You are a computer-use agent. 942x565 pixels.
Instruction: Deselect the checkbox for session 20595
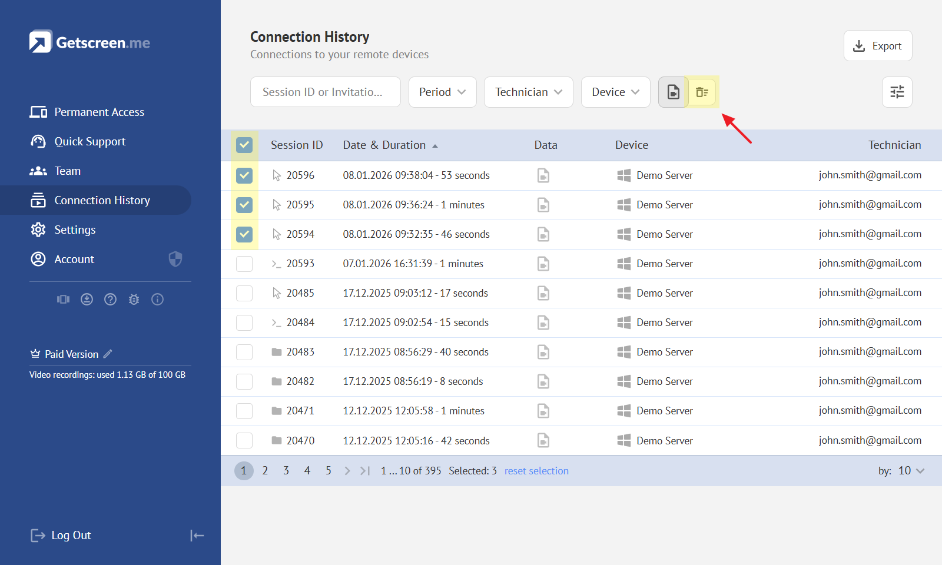(244, 205)
